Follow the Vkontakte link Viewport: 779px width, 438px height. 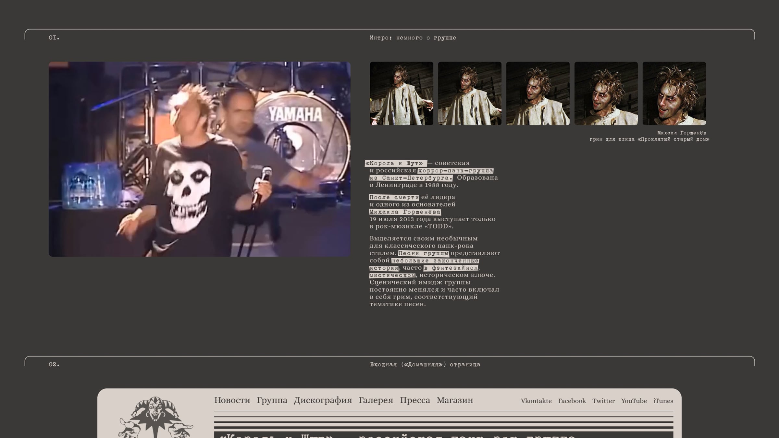[536, 401]
